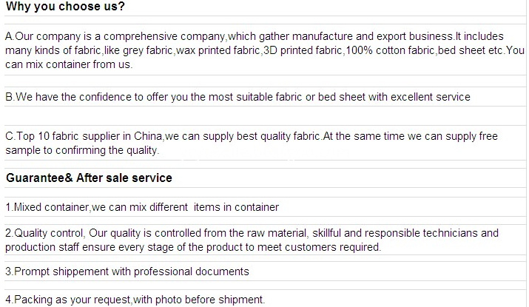The height and width of the screenshot is (307, 529).
Task: Click the 'excellent service' words in row B
Action: [x=431, y=97]
